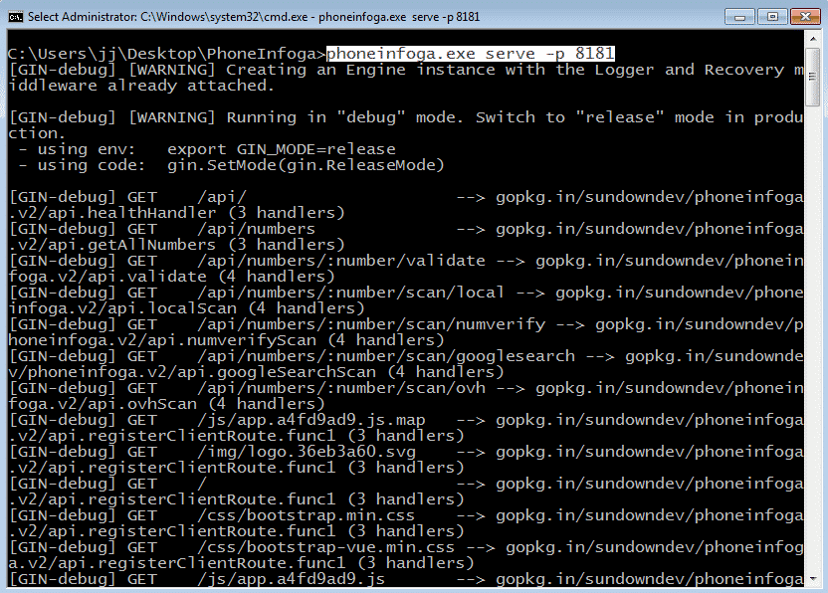Click 'api.googleSearchScan (4 handlers)' text

pyautogui.click(x=340, y=372)
